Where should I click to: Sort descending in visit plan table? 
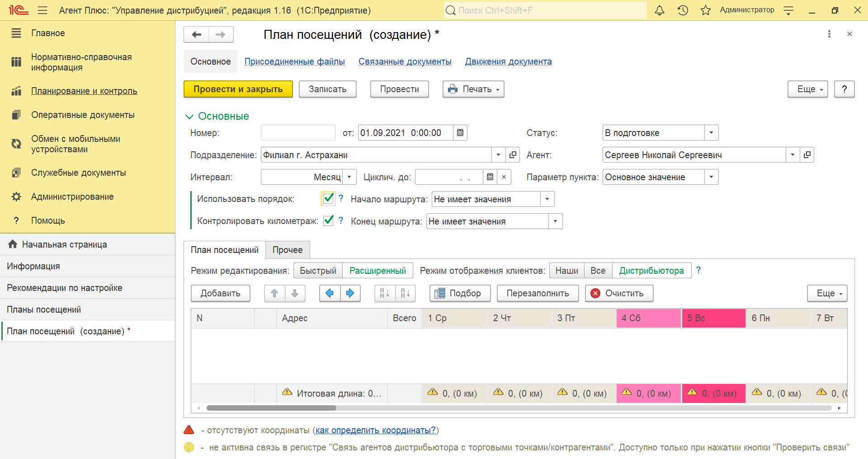pyautogui.click(x=406, y=293)
